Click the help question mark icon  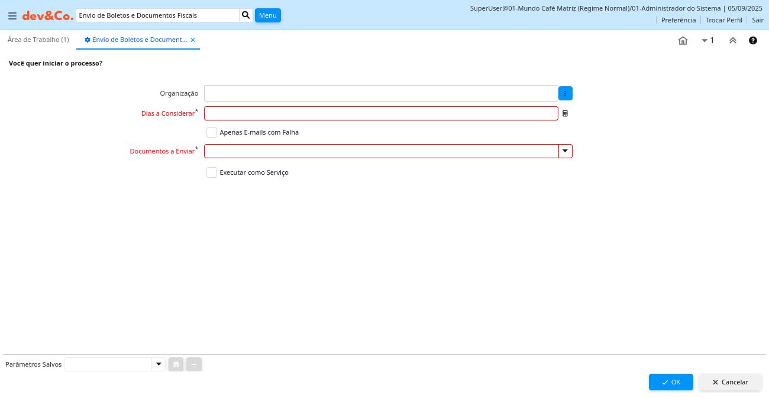pyautogui.click(x=753, y=41)
